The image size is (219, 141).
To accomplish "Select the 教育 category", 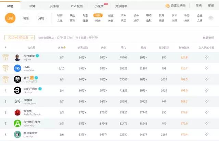I will tap(162, 15).
